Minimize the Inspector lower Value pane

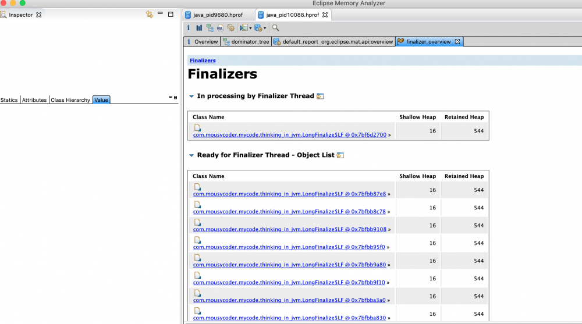[x=171, y=97]
